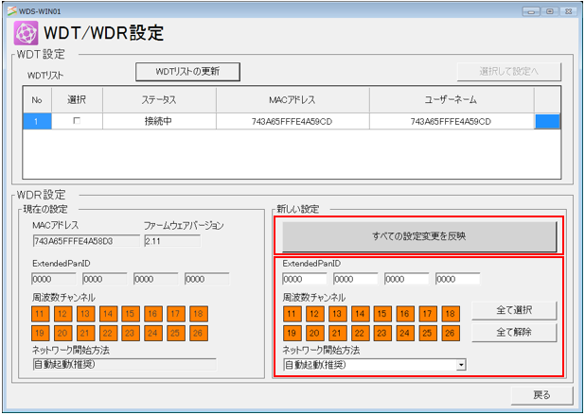This screenshot has width=585, height=415.
Task: Click すべての設定変更を反映 button
Action: coord(418,236)
